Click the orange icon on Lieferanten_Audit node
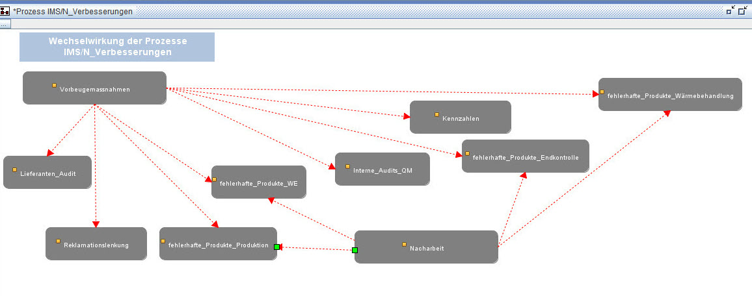752x296 pixels. tap(15, 169)
